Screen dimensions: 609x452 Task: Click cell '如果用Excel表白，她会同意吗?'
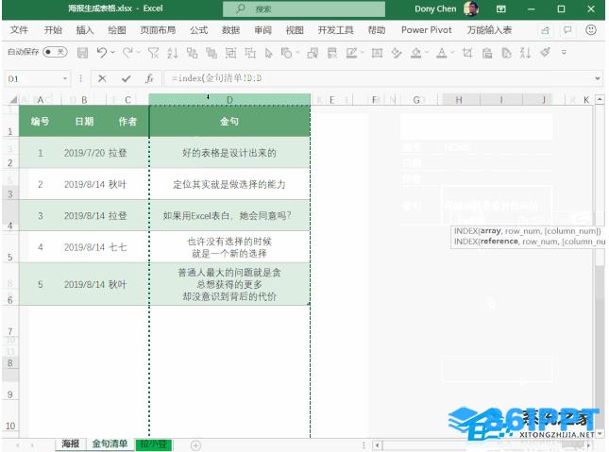[229, 215]
